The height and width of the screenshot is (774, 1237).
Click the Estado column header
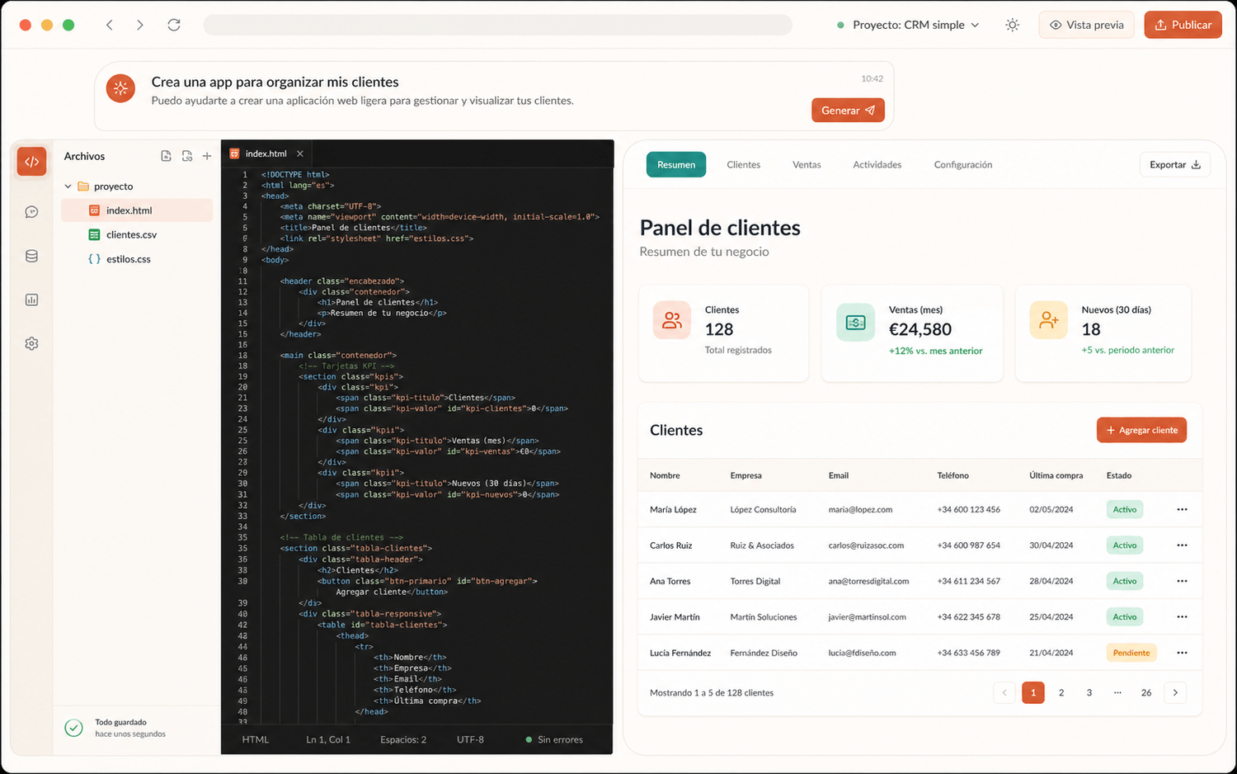[x=1119, y=475]
